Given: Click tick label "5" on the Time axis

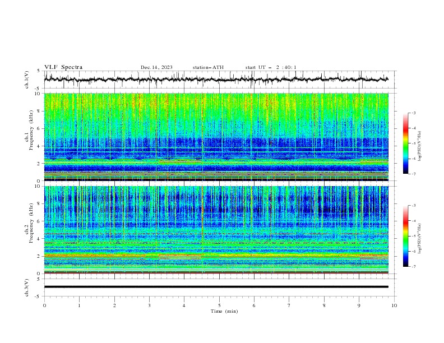Looking at the screenshot, I should pos(219,305).
